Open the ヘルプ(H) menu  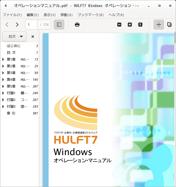[x=116, y=15]
